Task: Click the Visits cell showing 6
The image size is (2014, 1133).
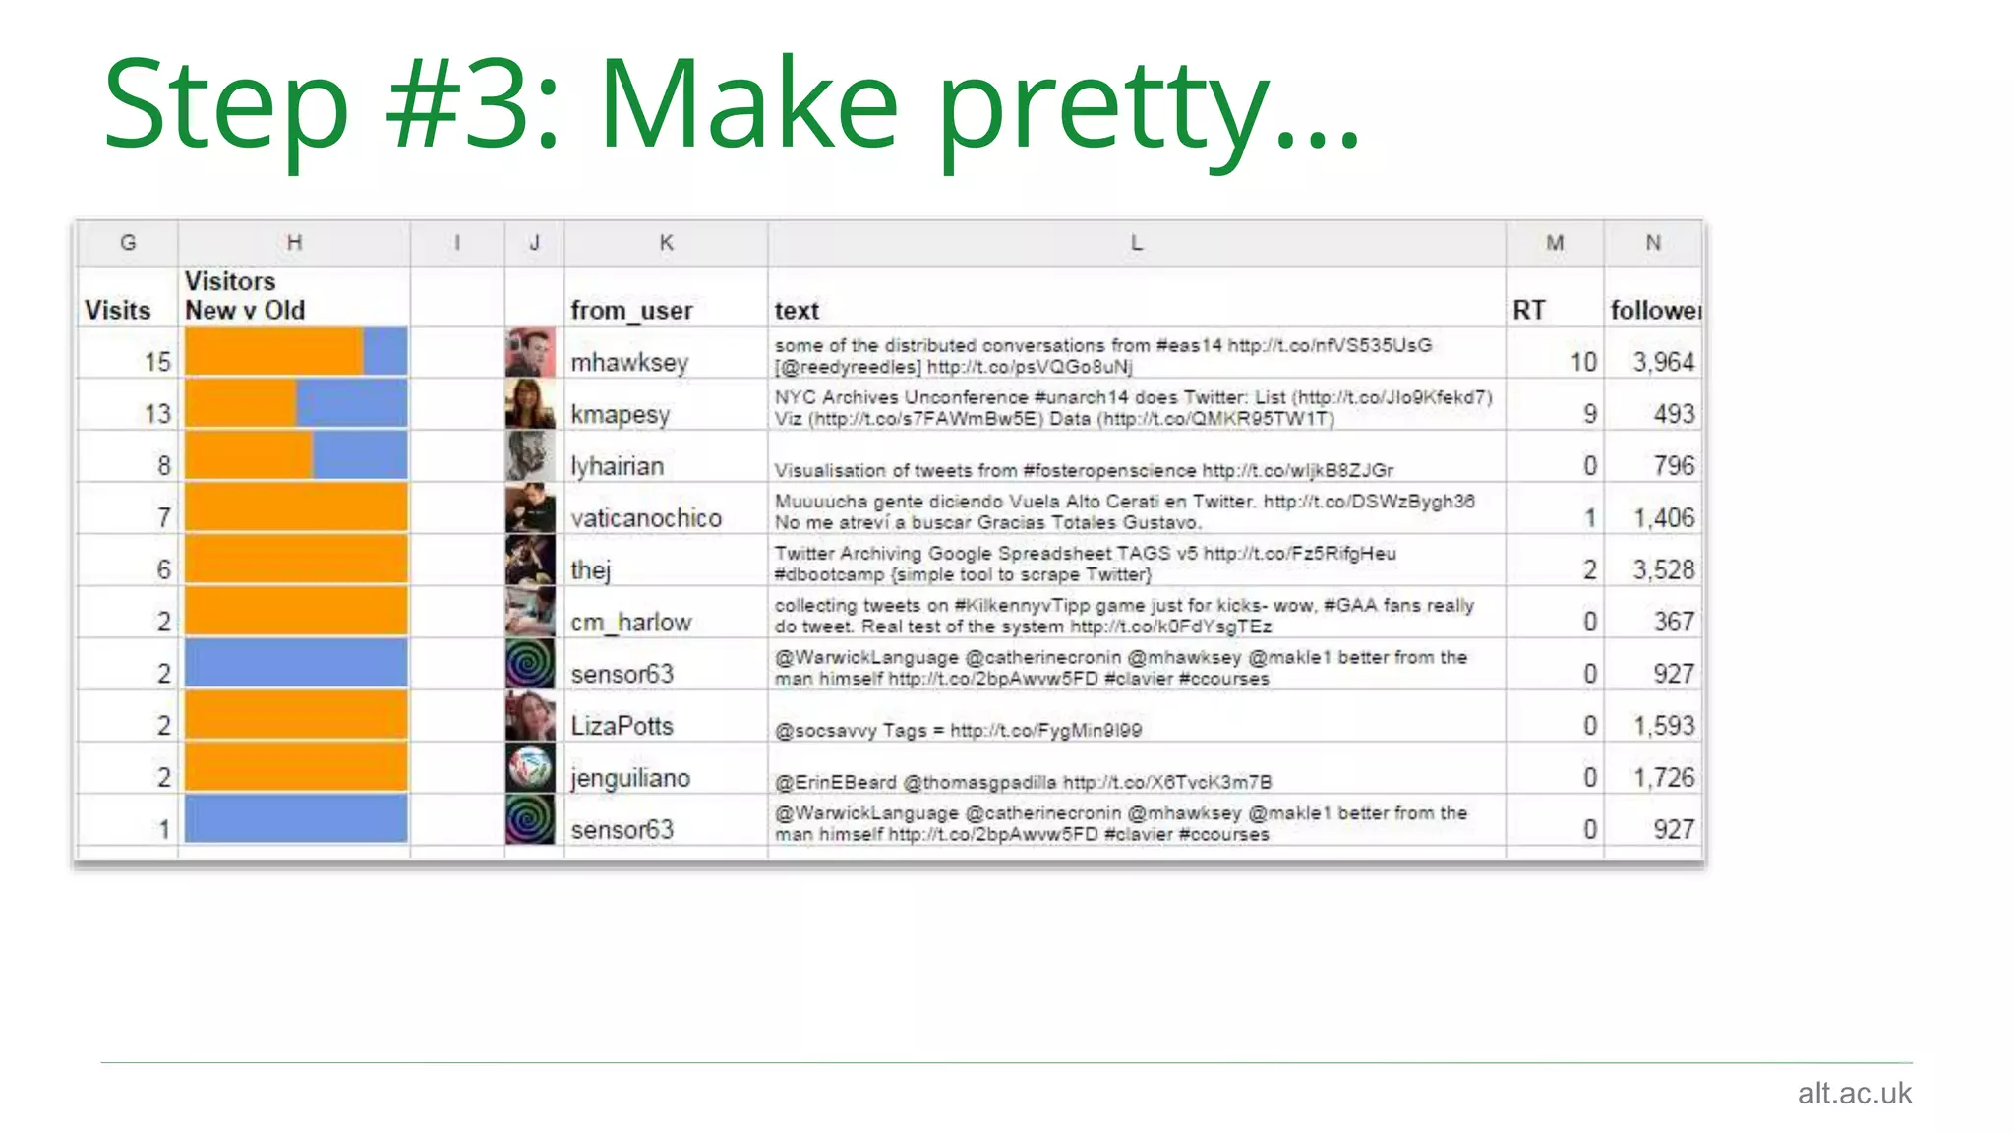Action: click(128, 561)
